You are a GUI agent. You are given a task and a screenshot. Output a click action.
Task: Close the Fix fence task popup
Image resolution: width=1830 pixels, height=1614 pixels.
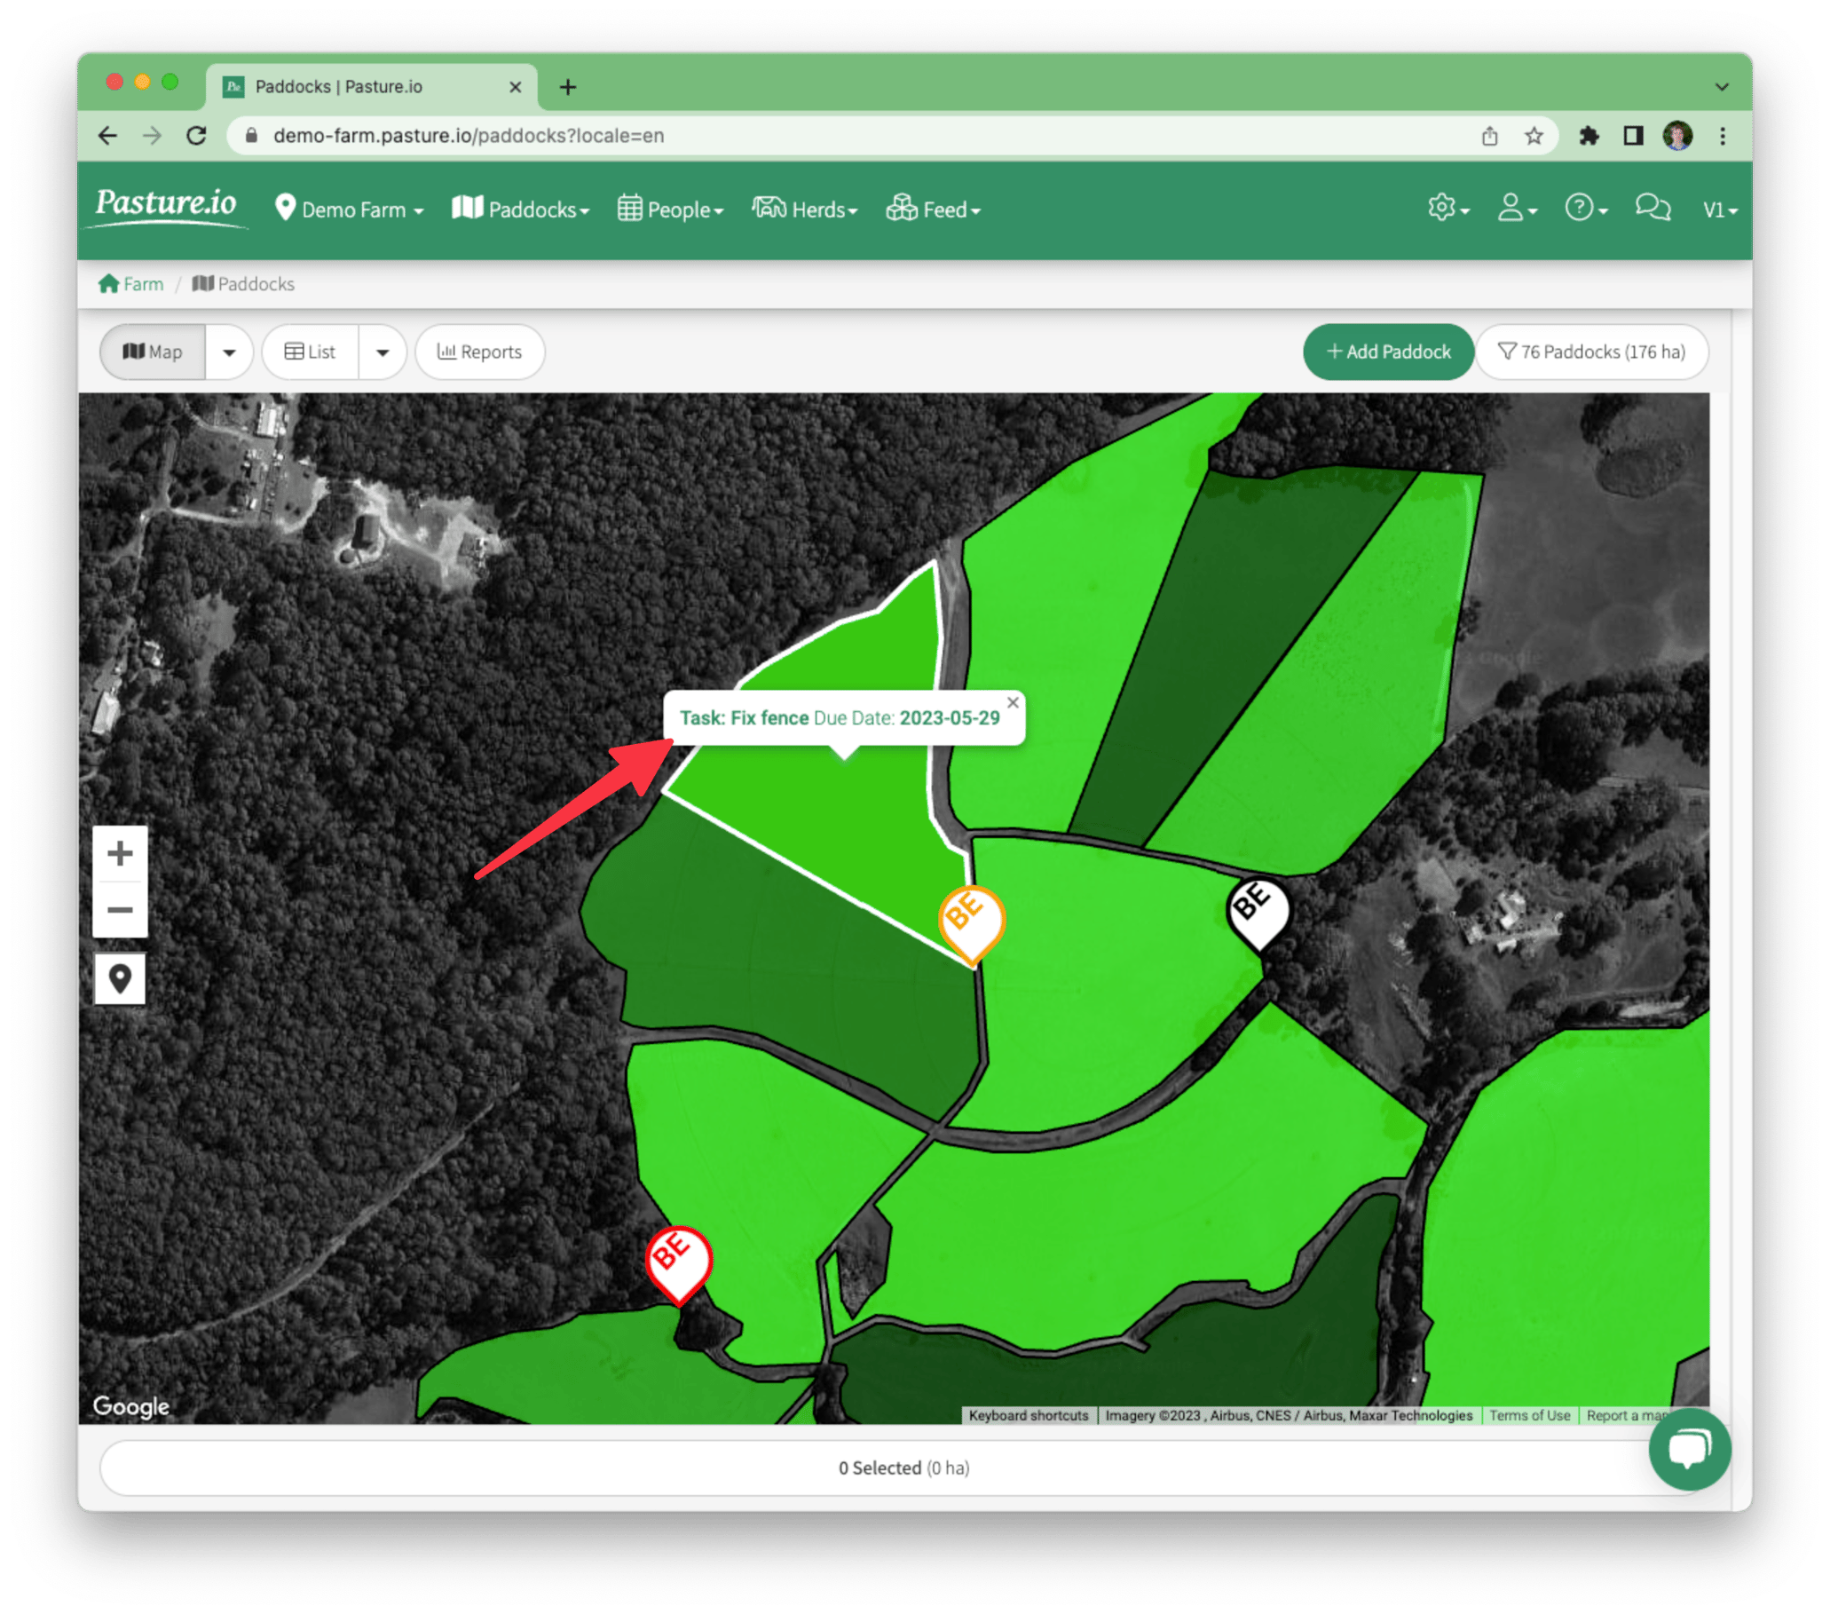pyautogui.click(x=1013, y=702)
